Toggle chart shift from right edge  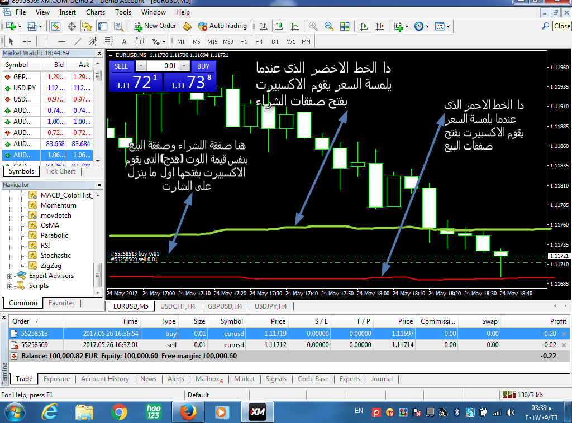380,26
